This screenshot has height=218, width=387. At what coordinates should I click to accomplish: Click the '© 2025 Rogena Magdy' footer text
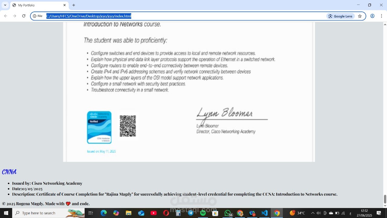[x=46, y=203]
